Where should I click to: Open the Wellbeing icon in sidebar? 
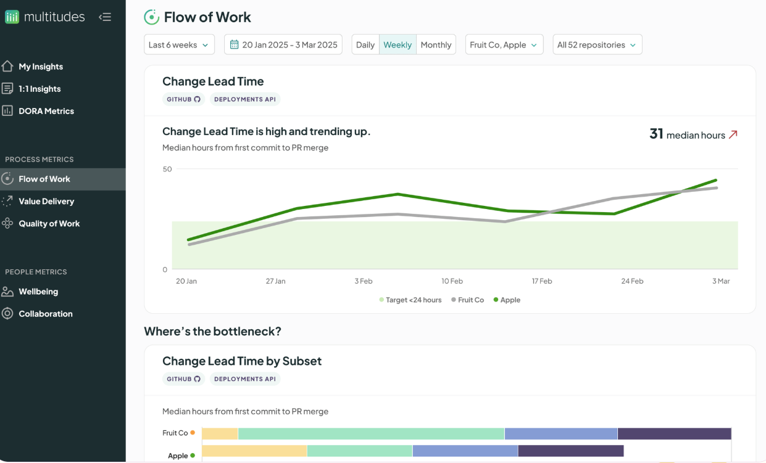pos(7,291)
